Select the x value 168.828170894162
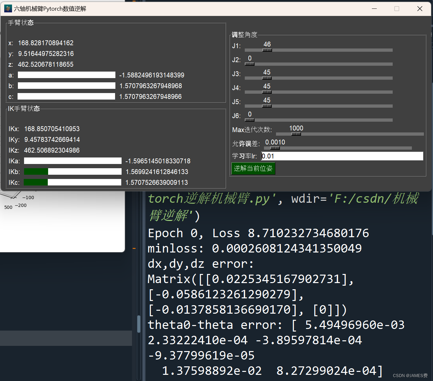 tap(46, 43)
